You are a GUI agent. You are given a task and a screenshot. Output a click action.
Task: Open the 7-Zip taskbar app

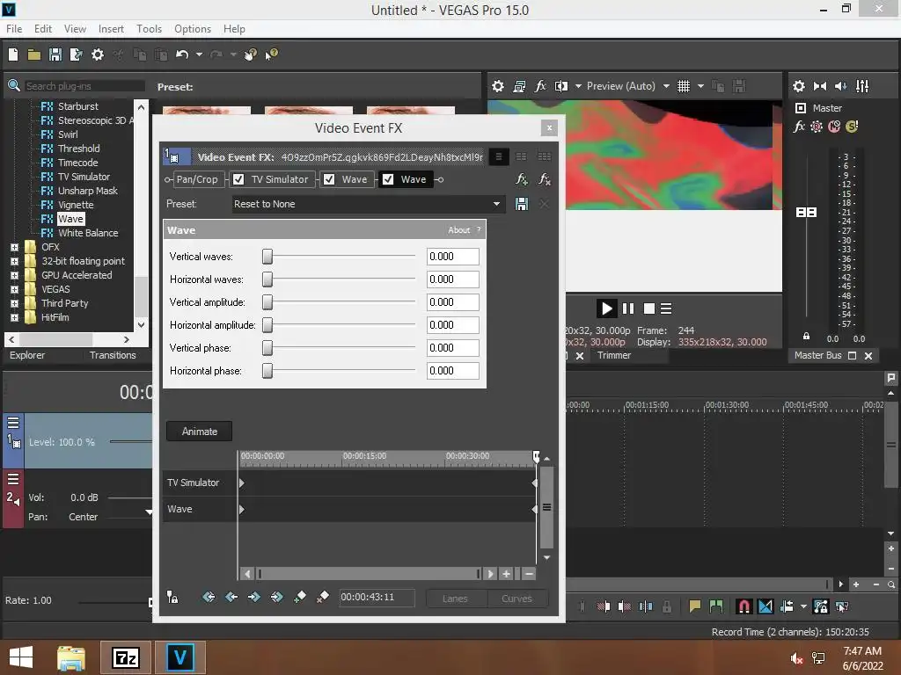coord(126,657)
